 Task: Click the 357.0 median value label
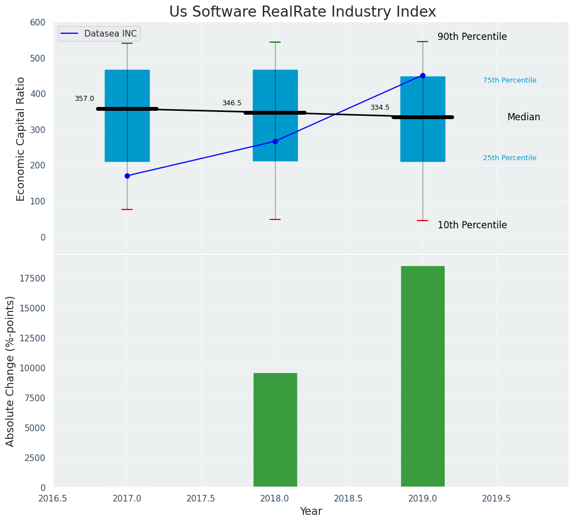tap(84, 99)
